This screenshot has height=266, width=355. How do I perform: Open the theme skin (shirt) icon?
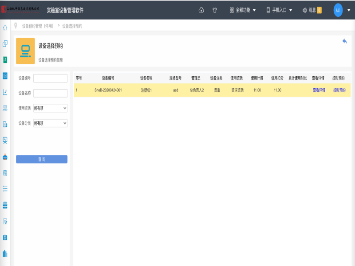(x=215, y=10)
